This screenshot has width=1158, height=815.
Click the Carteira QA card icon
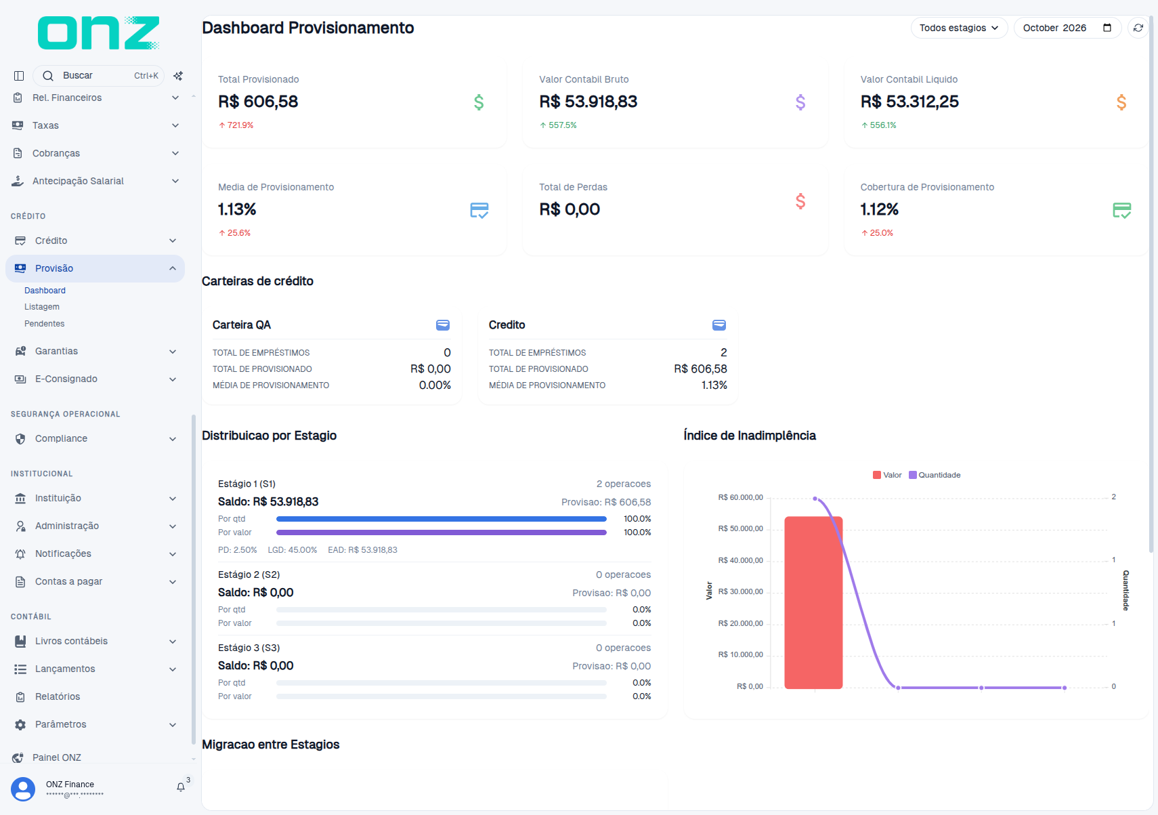pyautogui.click(x=443, y=325)
